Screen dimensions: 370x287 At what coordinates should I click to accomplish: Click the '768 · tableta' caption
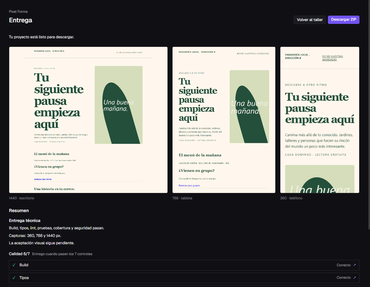(182, 198)
